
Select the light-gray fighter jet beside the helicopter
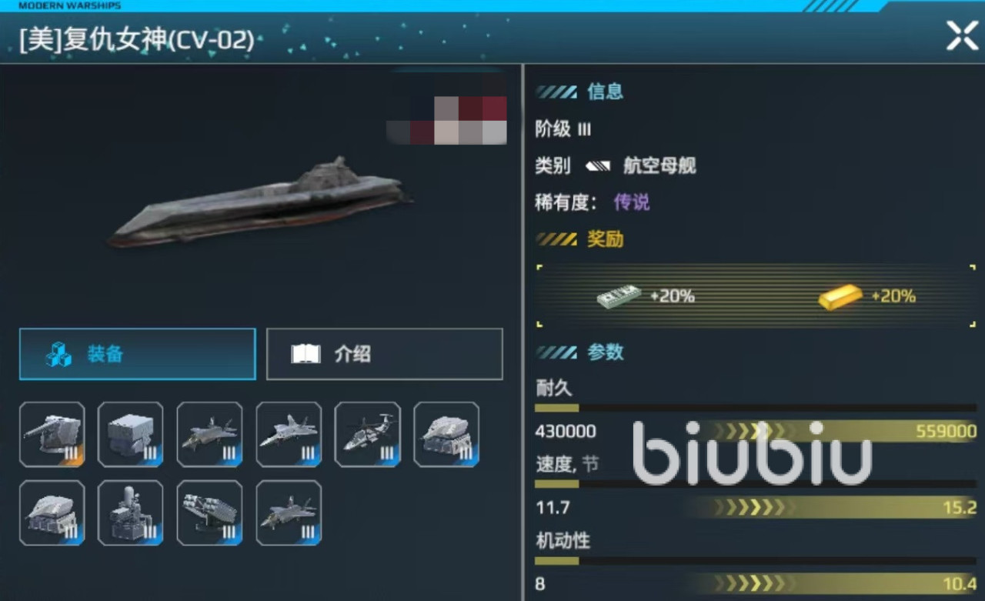(x=289, y=434)
